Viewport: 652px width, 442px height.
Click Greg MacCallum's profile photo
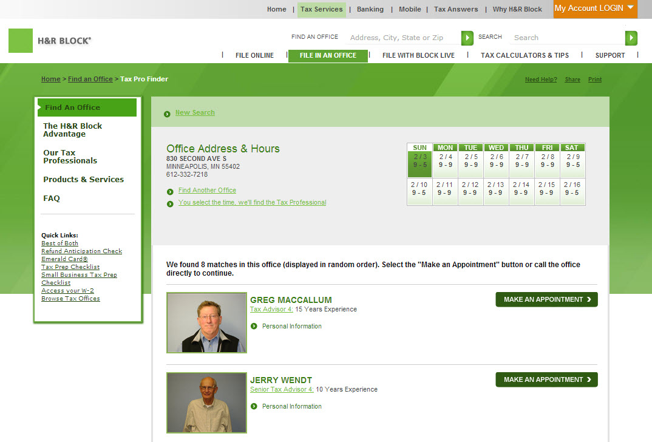coord(206,322)
